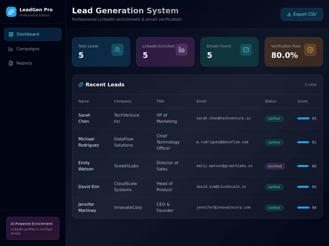The image size is (329, 246).
Task: Click the Reports document icon
Action: (x=11, y=63)
